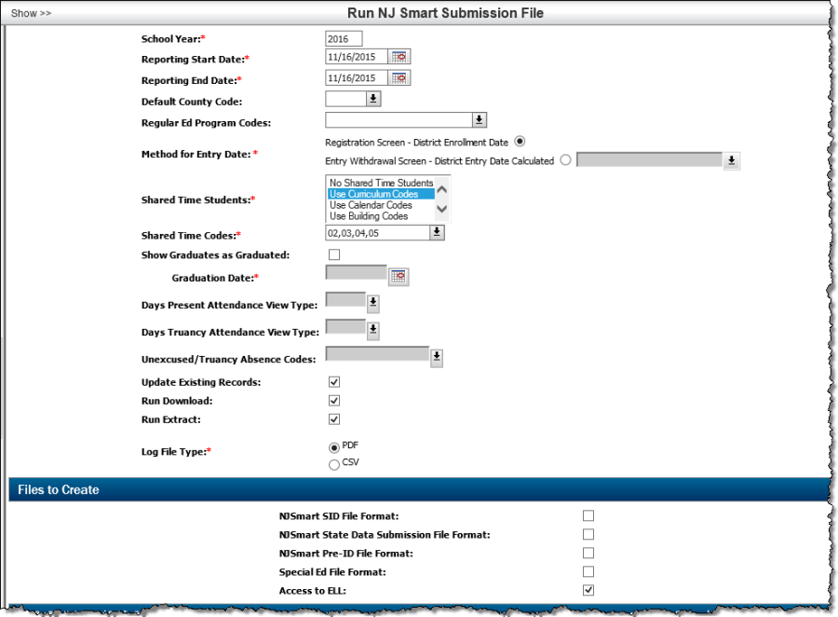
Task: Open the Entry Withdrawal Screen date dropdown
Action: [732, 160]
